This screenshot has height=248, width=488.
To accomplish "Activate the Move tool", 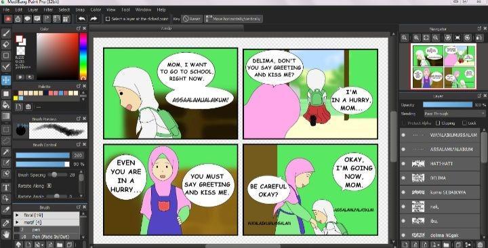I will [x=6, y=80].
